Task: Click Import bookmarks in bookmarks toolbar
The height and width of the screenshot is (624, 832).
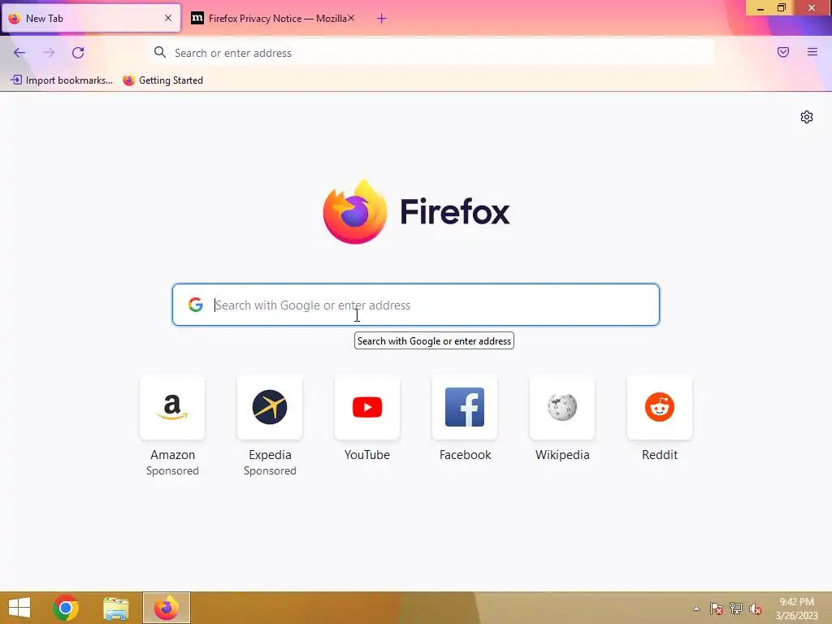Action: pos(62,80)
